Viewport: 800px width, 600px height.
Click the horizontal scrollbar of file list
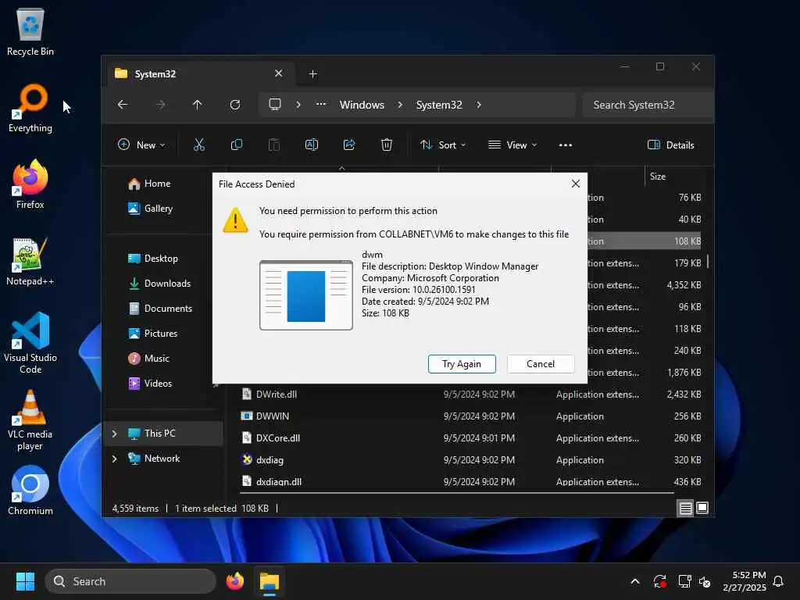click(456, 493)
